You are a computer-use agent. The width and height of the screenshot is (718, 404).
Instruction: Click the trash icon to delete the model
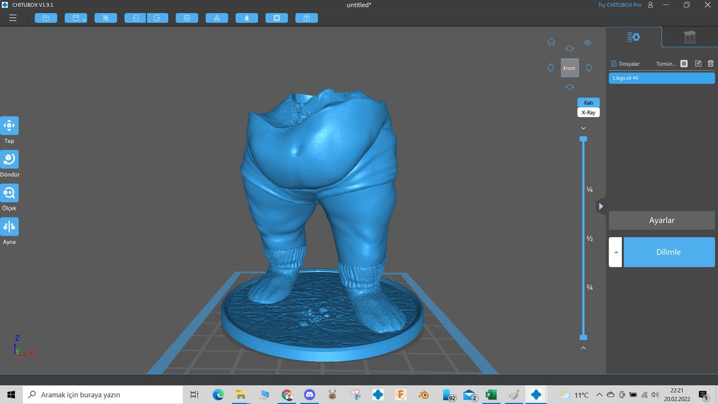click(710, 63)
